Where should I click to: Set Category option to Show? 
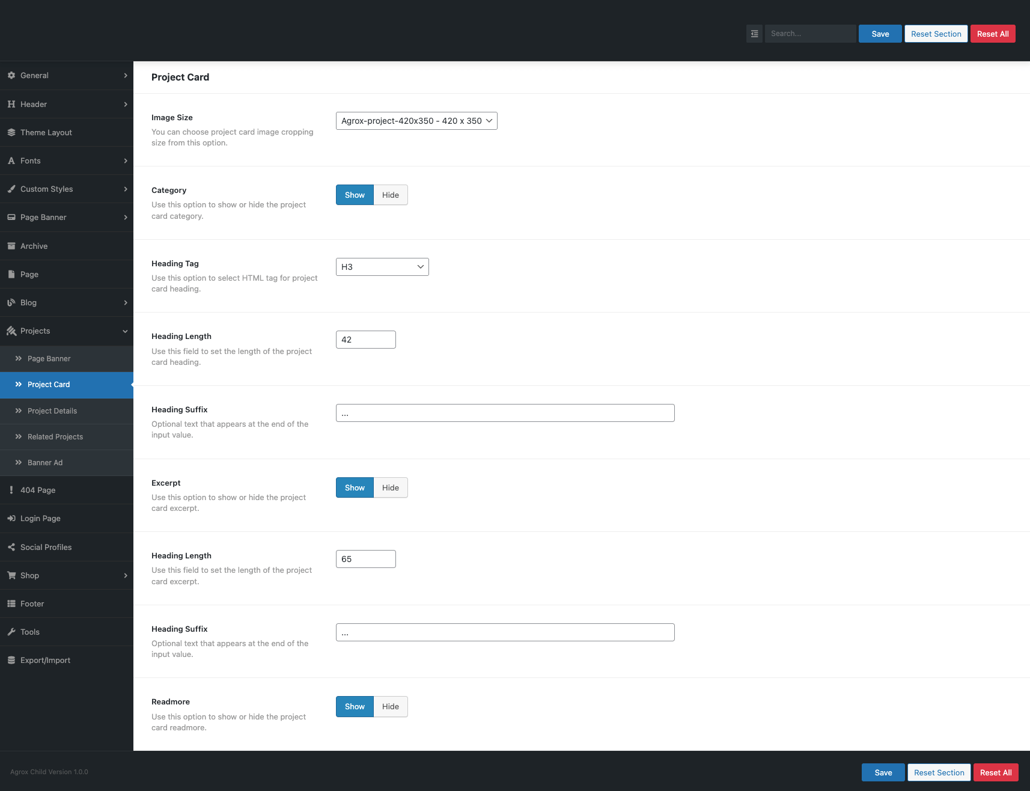pyautogui.click(x=355, y=195)
